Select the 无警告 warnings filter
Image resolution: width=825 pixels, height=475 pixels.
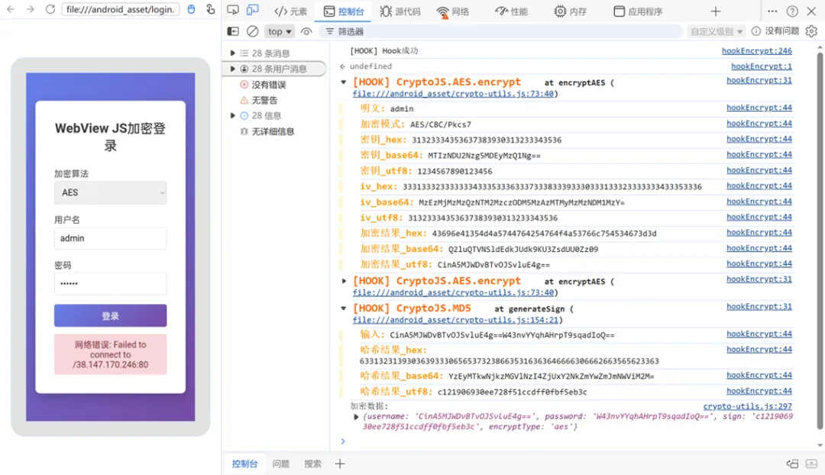click(x=258, y=100)
